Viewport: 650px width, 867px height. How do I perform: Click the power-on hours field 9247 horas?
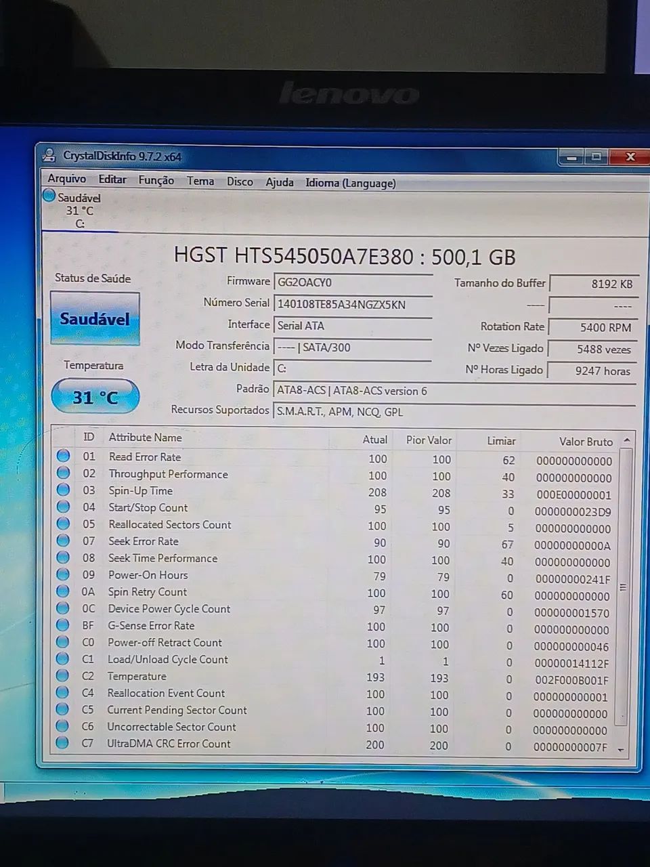coord(592,371)
